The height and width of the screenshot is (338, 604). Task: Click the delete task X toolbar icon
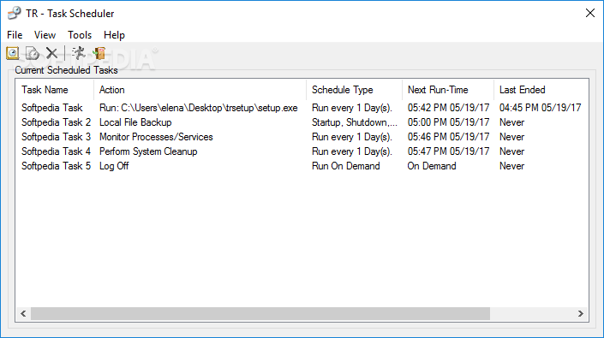(x=51, y=53)
